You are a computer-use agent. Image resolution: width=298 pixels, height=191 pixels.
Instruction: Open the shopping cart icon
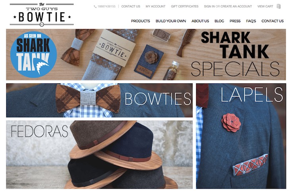pos(279,6)
